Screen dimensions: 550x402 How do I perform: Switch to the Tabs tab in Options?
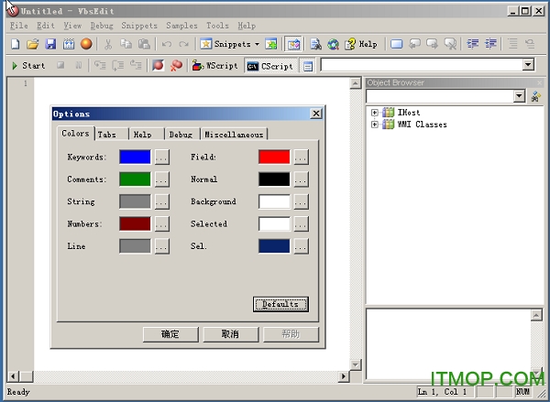(111, 135)
